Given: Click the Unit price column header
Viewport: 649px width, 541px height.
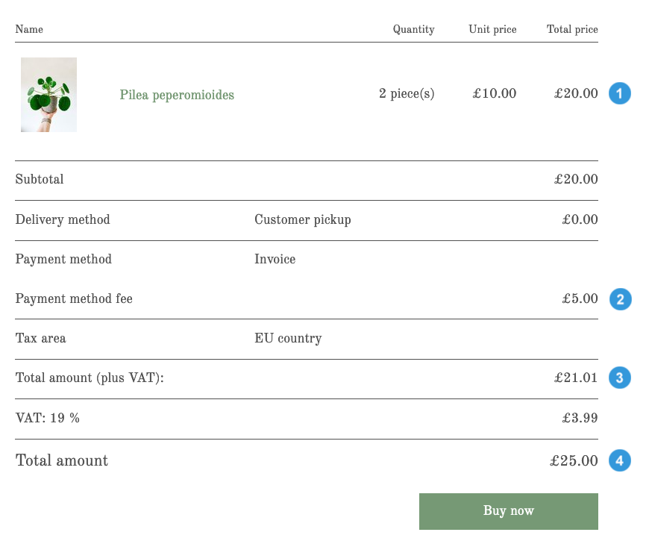Looking at the screenshot, I should pyautogui.click(x=492, y=30).
